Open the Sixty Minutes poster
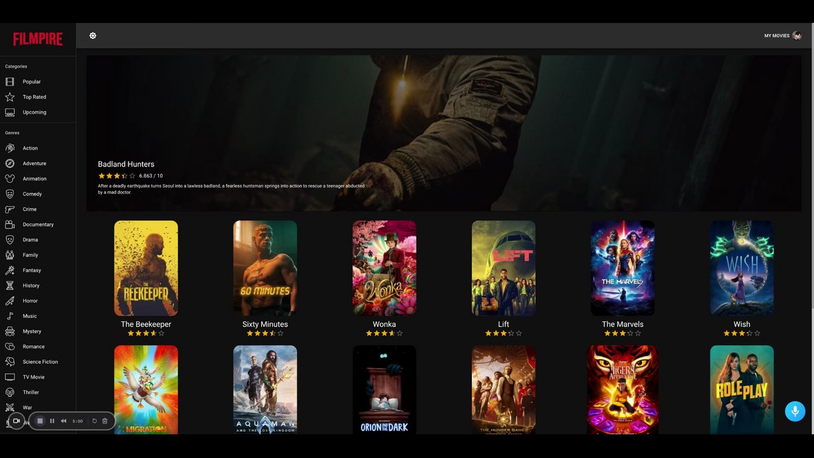Image resolution: width=814 pixels, height=458 pixels. tap(265, 268)
